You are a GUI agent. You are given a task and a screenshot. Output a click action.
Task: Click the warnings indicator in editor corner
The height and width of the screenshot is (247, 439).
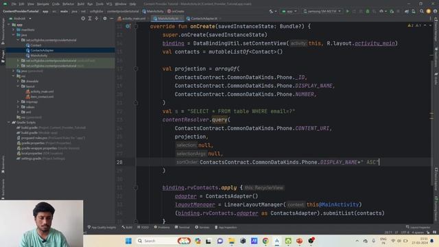(414, 25)
